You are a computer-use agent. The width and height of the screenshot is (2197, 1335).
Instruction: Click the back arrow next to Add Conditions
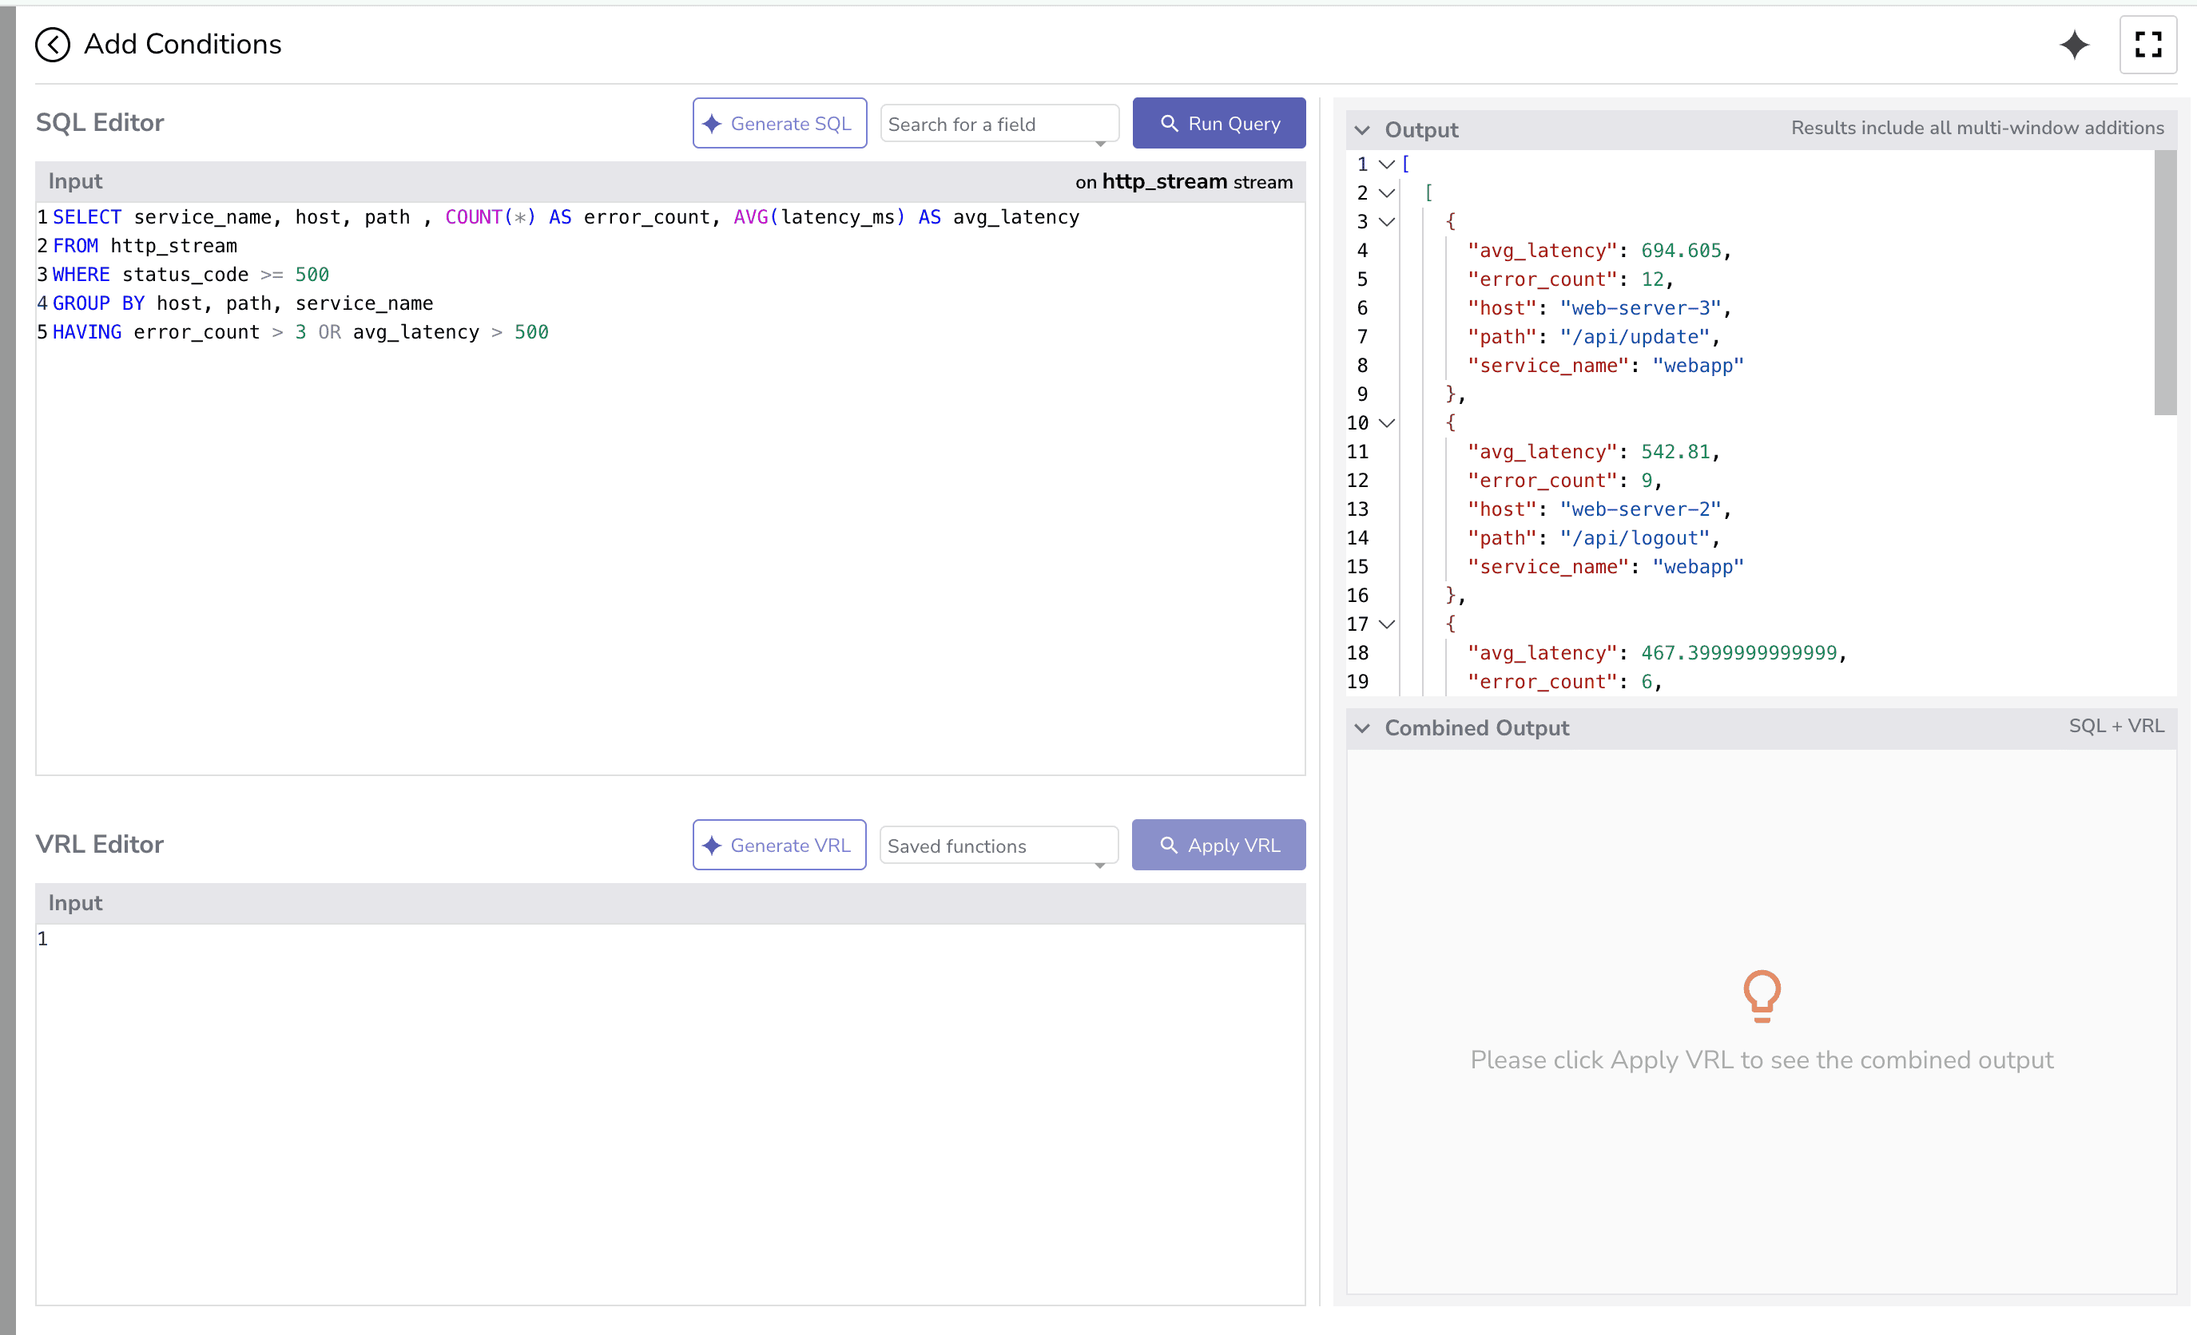click(x=53, y=45)
